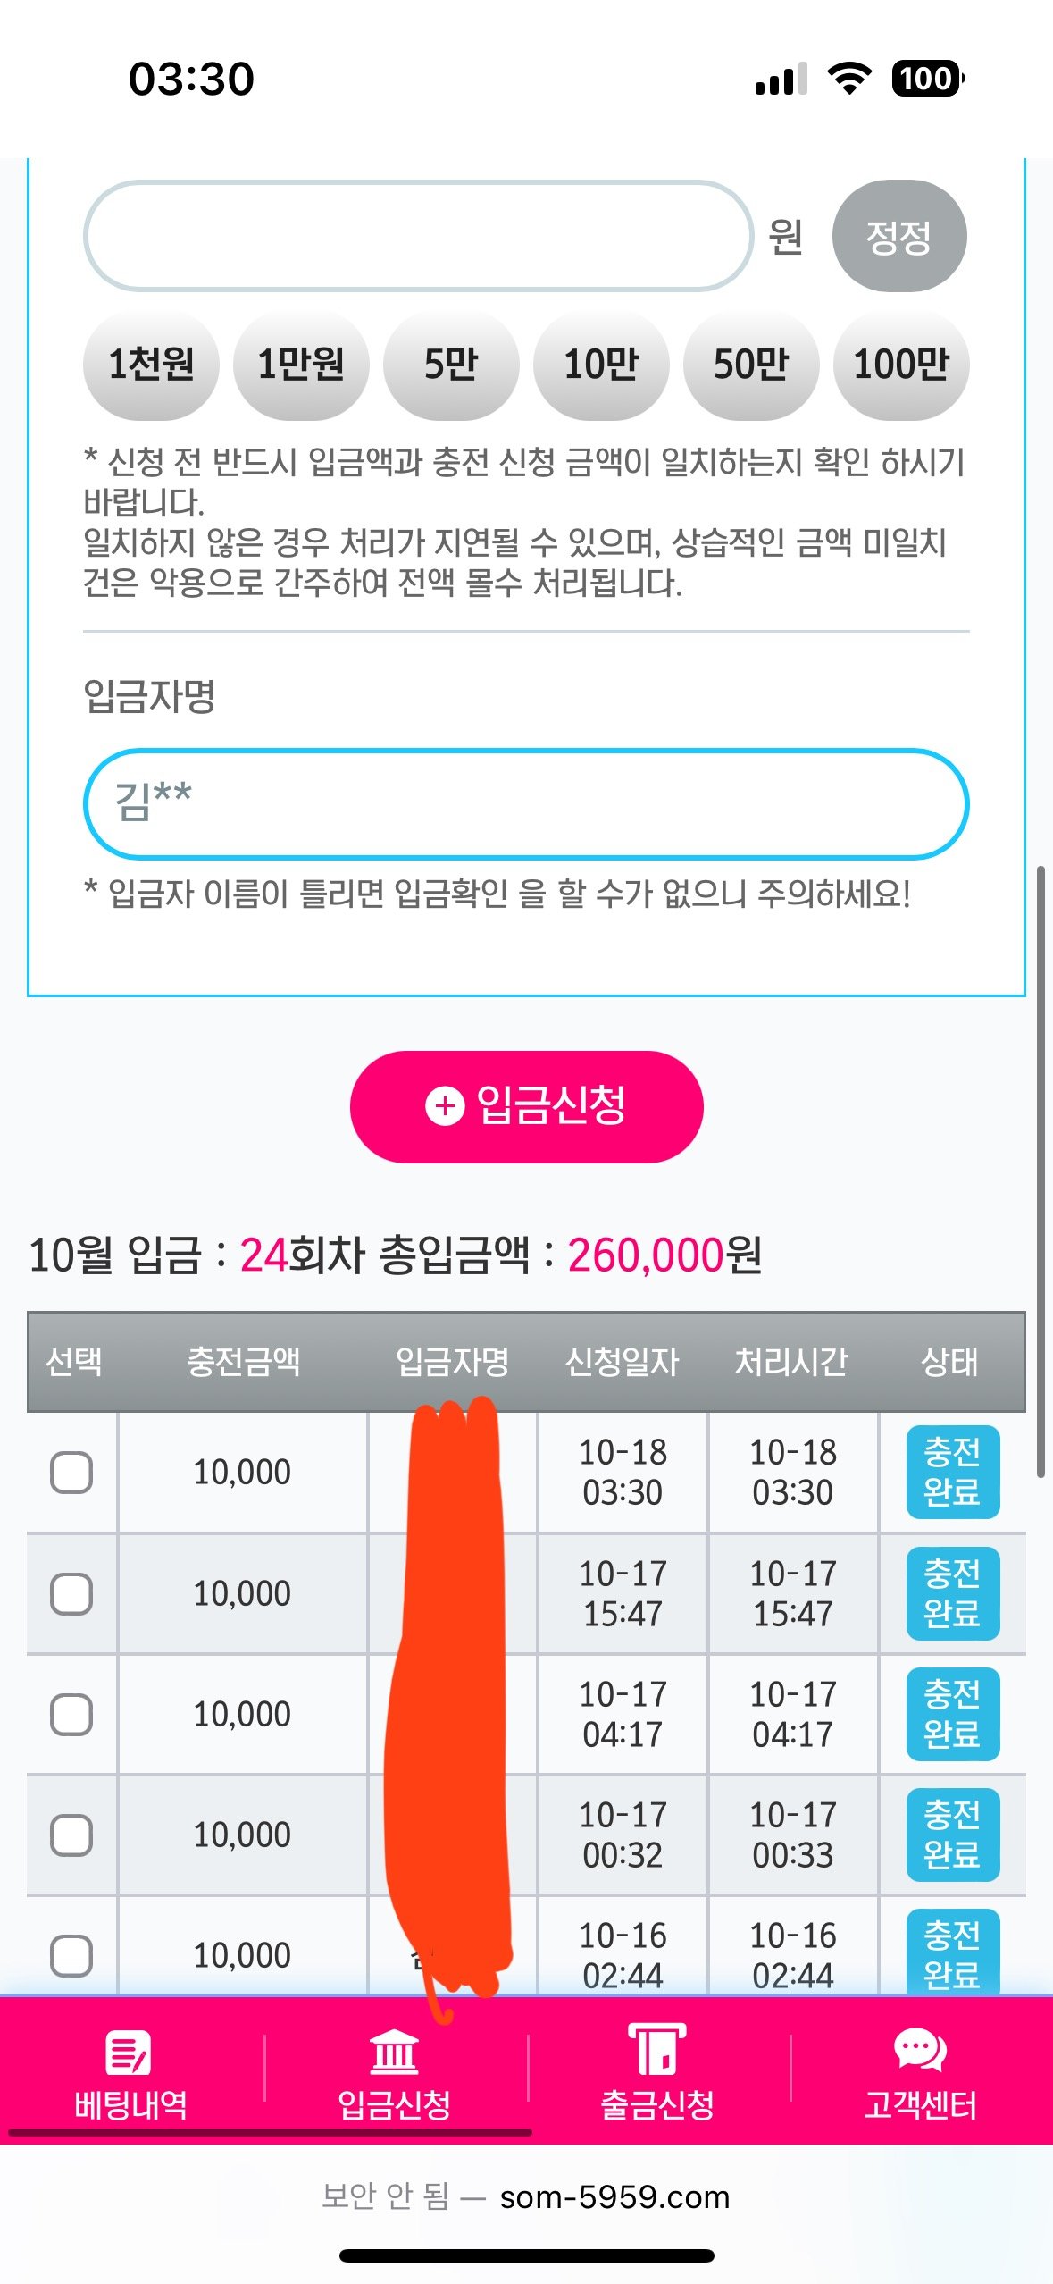Tap the 10만 amount button
Image resolution: width=1053 pixels, height=2284 pixels.
pyautogui.click(x=601, y=365)
